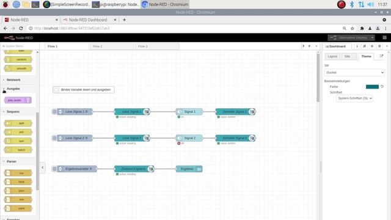
Task: Switch to the Layout dashboard tab
Action: point(332,56)
